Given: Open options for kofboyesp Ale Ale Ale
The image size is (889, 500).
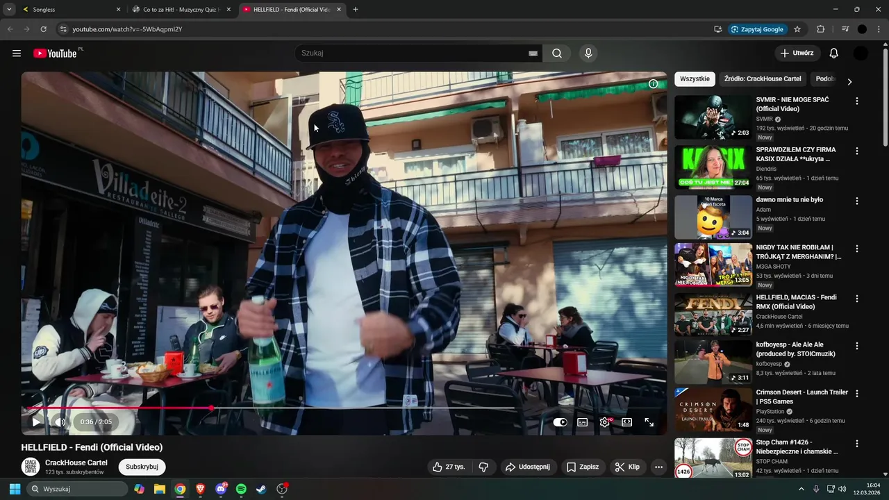Looking at the screenshot, I should (x=856, y=346).
